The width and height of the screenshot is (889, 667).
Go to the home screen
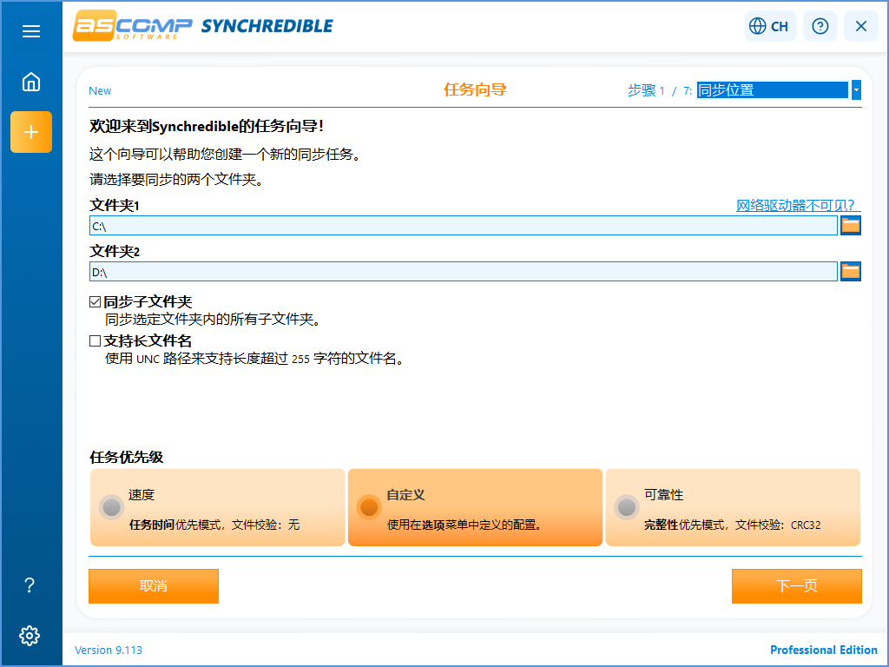[x=31, y=82]
